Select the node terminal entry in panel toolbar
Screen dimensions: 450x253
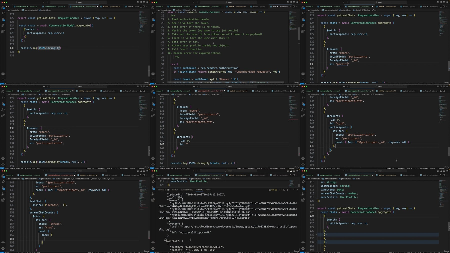click(x=272, y=190)
